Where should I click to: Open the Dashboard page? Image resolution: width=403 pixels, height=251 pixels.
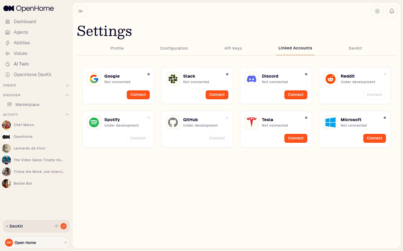point(25,21)
